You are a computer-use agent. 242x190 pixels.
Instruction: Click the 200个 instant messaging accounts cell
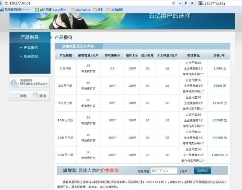pyautogui.click(x=112, y=137)
